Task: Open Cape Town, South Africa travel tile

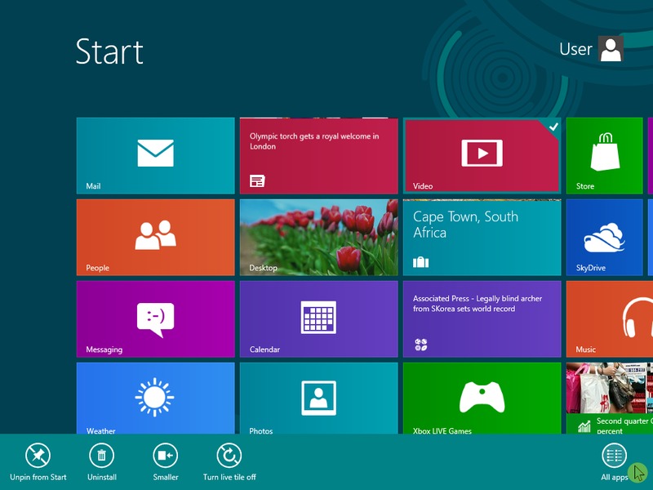Action: 482,237
